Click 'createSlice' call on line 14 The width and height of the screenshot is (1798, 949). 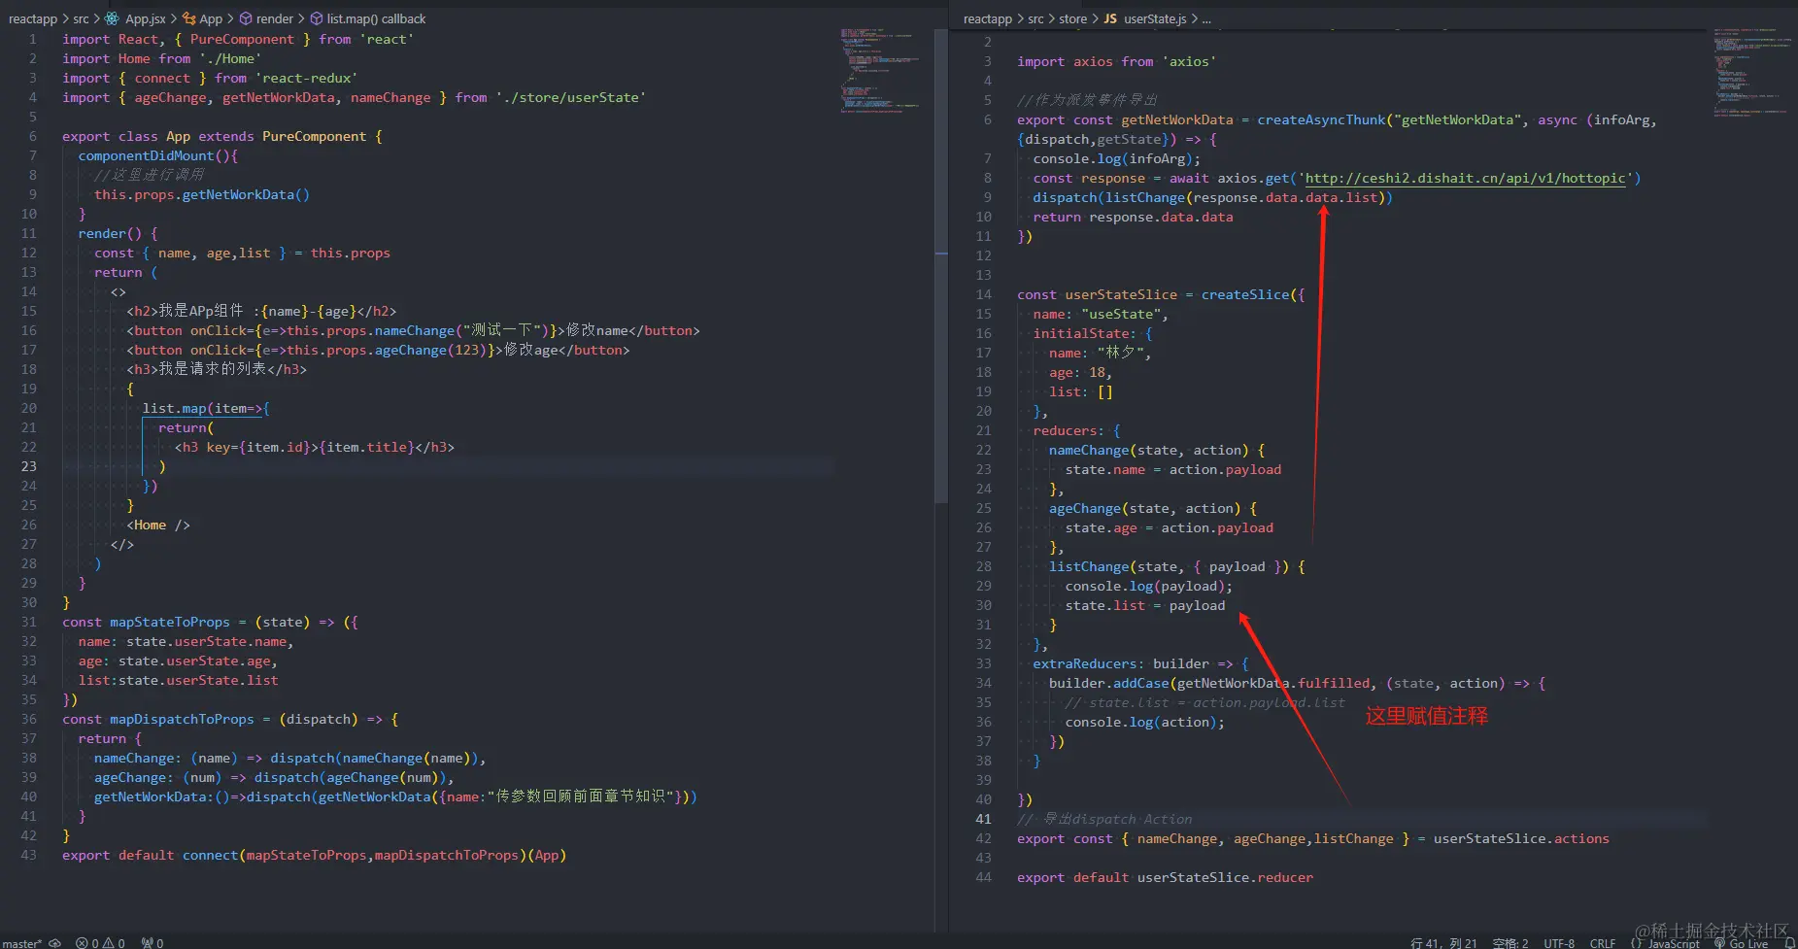pyautogui.click(x=1245, y=294)
